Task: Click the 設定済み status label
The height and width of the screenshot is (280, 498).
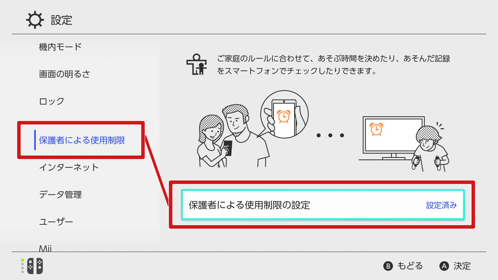Action: (442, 205)
